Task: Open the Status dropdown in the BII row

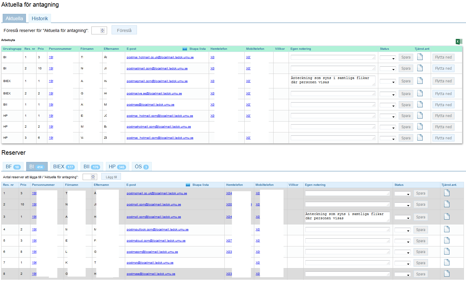Action: pyautogui.click(x=388, y=105)
